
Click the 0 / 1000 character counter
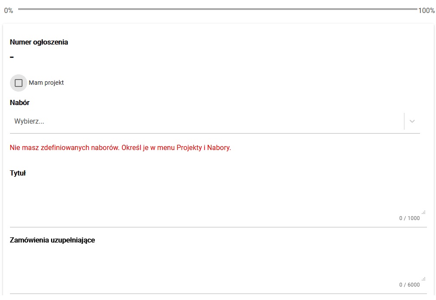pyautogui.click(x=409, y=218)
